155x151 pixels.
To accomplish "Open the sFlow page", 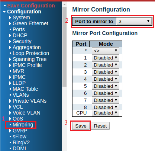I will tap(19, 136).
